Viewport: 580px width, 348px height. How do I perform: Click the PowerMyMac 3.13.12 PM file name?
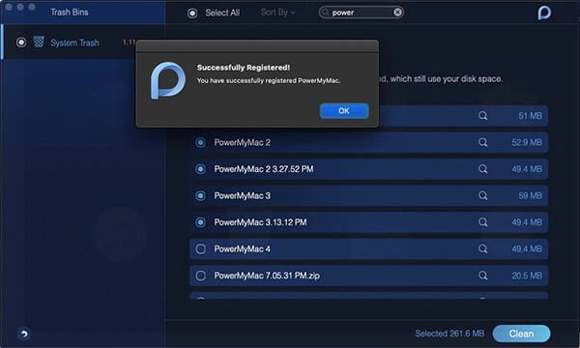[x=260, y=222]
